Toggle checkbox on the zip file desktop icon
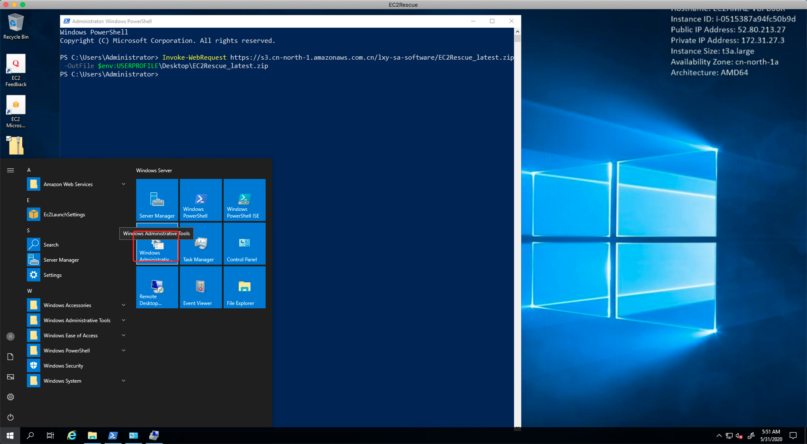Image resolution: width=807 pixels, height=444 pixels. (8, 138)
